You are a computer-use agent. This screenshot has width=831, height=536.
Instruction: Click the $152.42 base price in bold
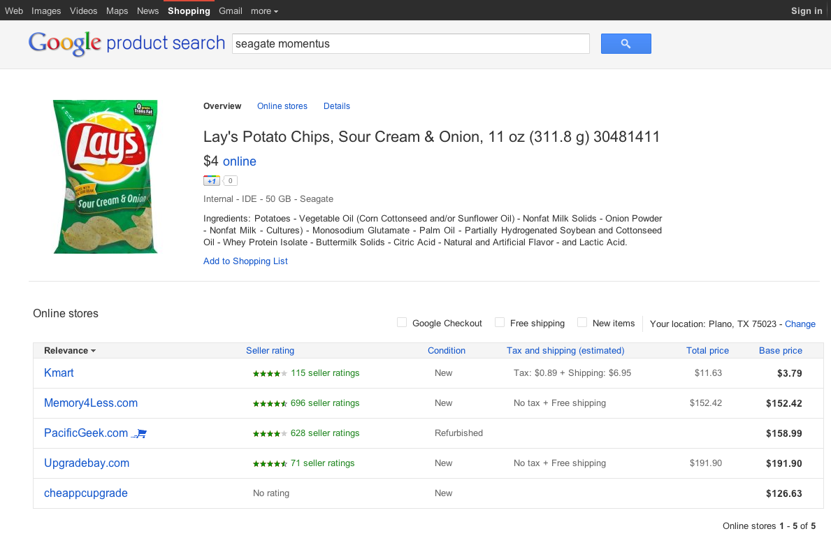(784, 403)
